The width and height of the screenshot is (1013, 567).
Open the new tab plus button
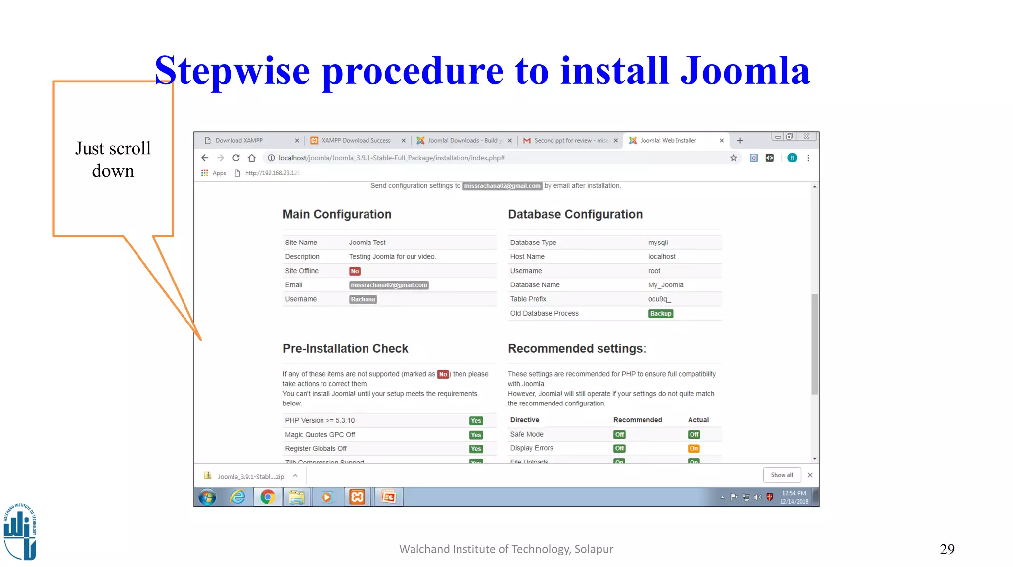pyautogui.click(x=740, y=141)
